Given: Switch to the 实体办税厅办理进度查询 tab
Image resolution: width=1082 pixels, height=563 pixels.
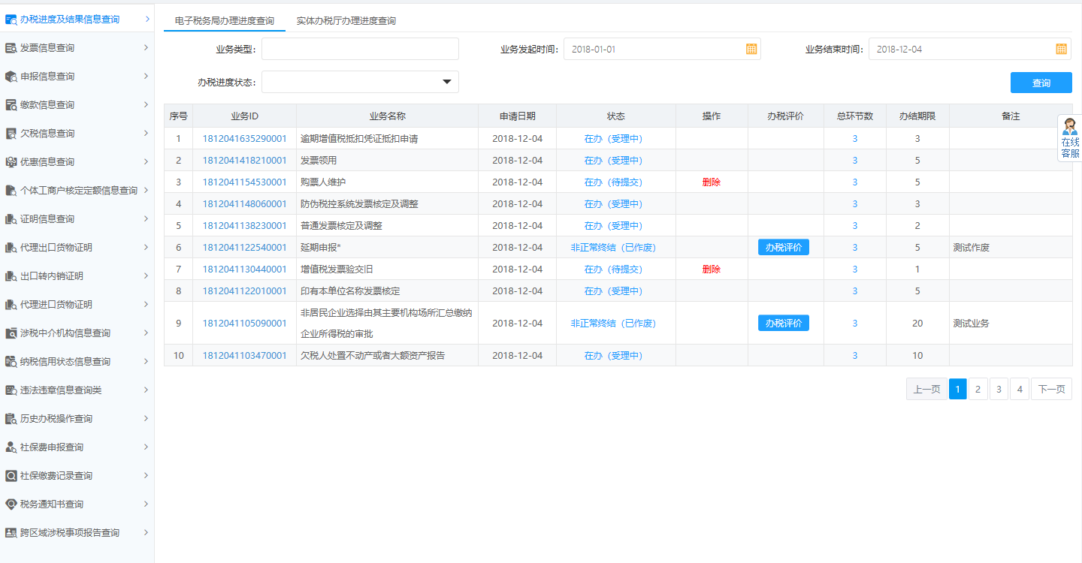Looking at the screenshot, I should click(x=348, y=21).
